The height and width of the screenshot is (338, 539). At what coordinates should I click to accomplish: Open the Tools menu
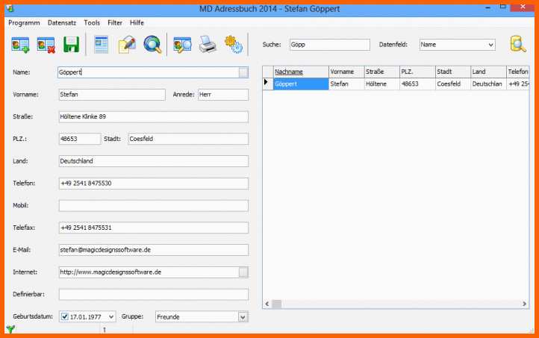point(92,22)
